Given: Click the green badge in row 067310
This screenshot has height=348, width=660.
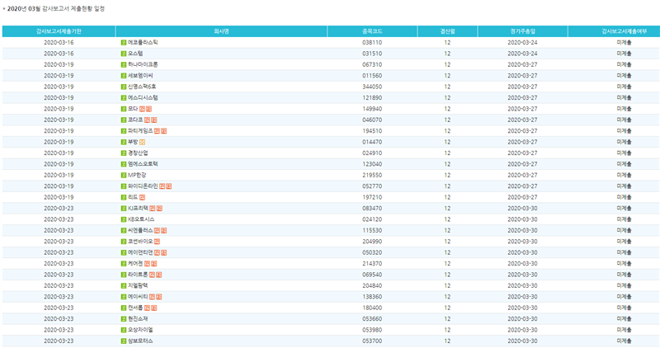Looking at the screenshot, I should click(x=123, y=65).
